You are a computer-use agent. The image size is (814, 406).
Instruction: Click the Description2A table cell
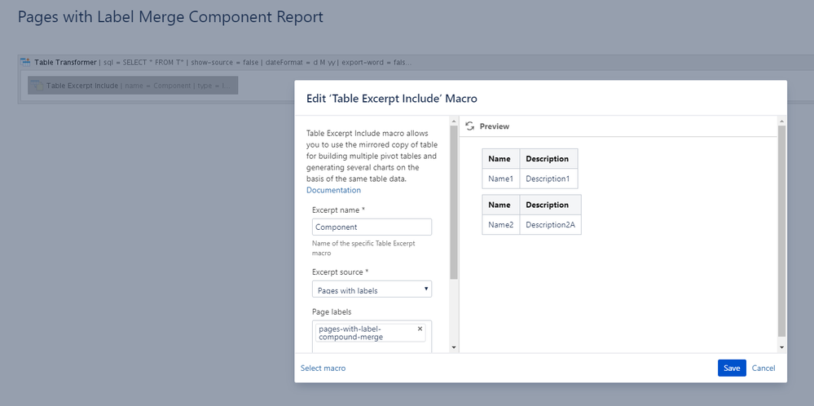click(550, 225)
